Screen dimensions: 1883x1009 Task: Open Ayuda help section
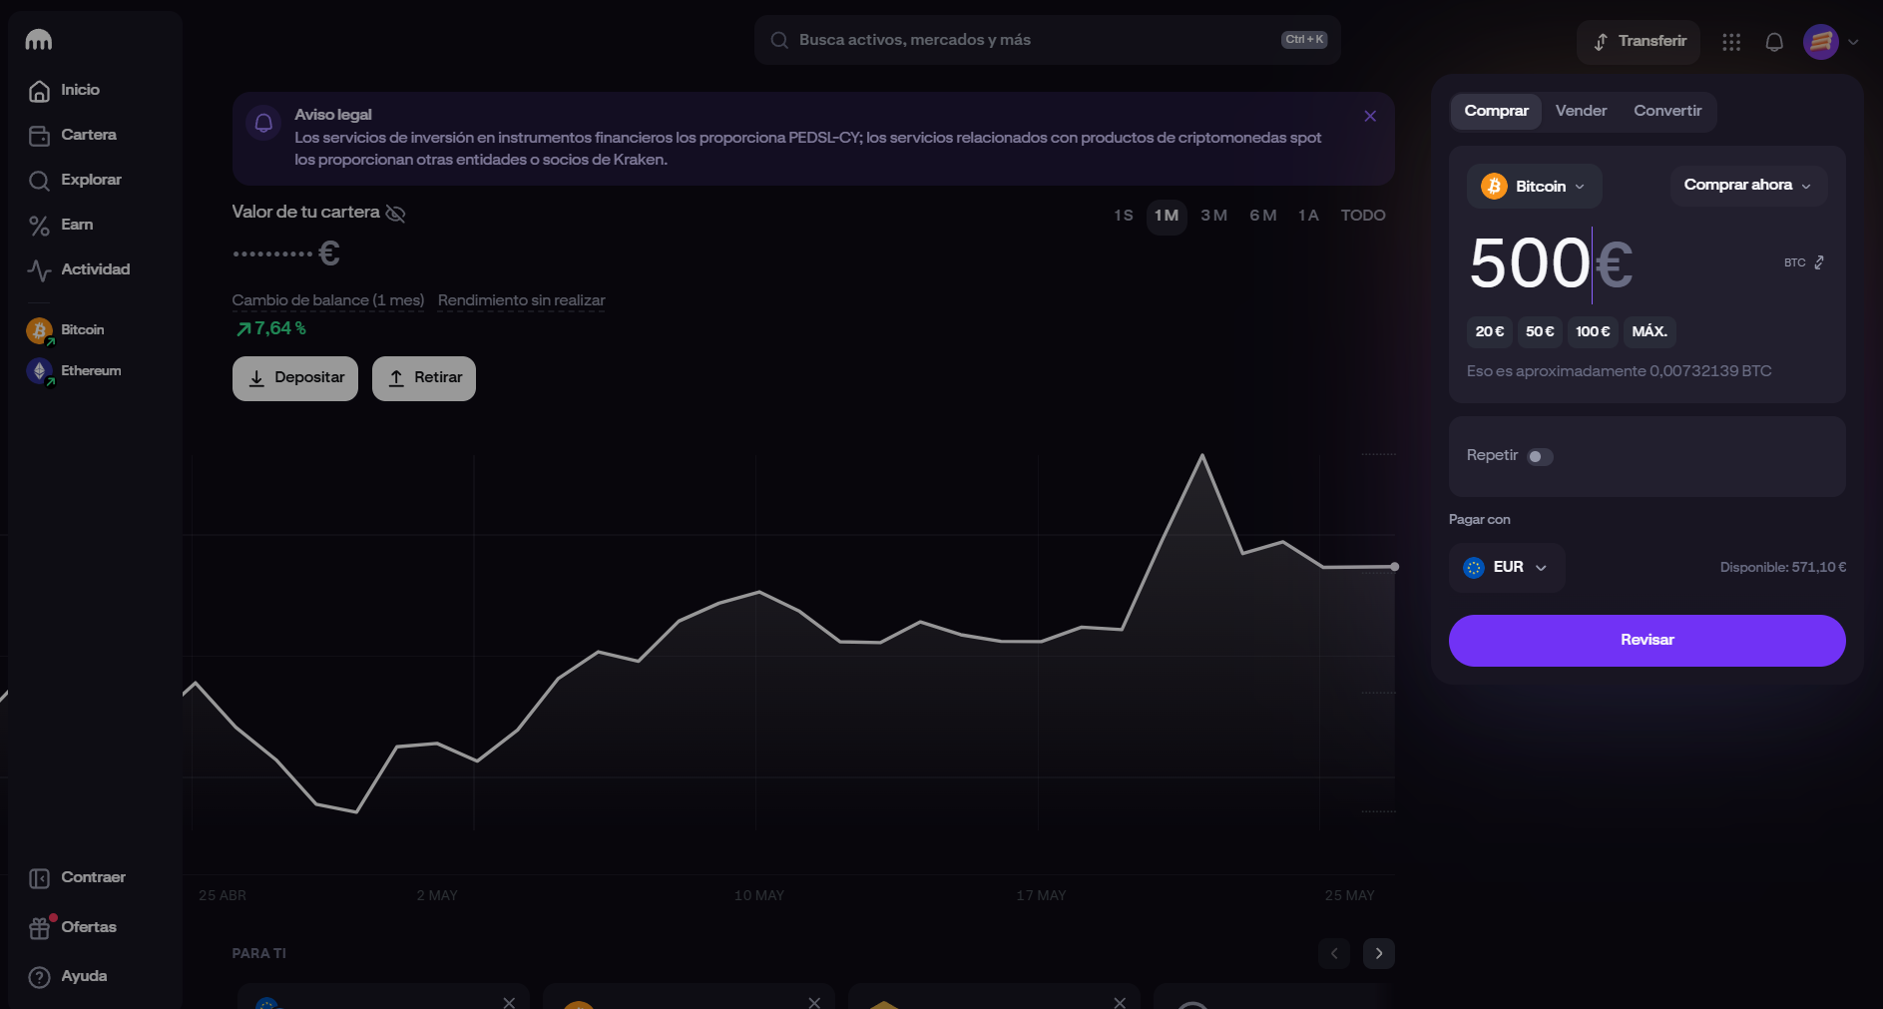68,976
